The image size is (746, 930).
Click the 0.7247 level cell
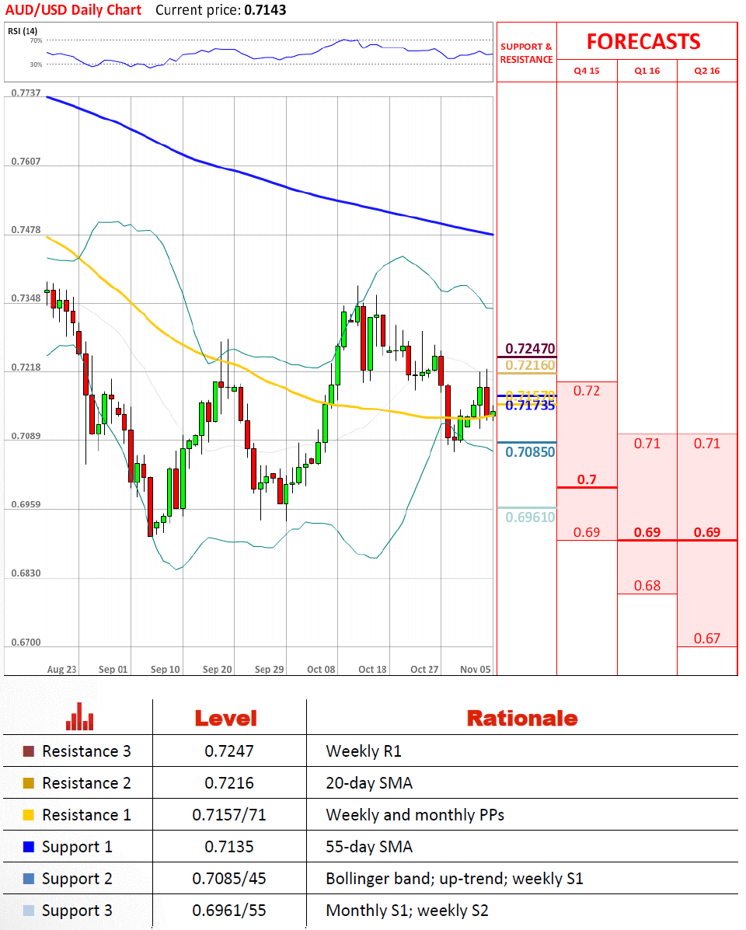[x=229, y=751]
